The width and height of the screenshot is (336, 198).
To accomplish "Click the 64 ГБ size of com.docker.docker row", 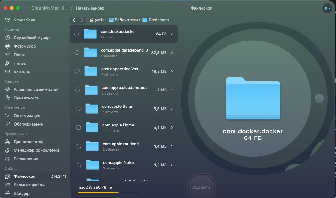I will coord(161,34).
